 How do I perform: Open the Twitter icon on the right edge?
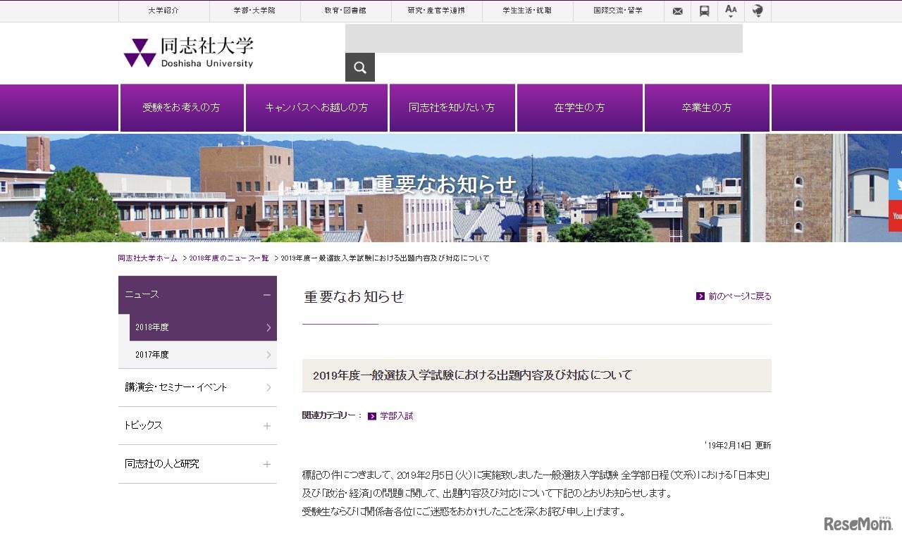896,184
